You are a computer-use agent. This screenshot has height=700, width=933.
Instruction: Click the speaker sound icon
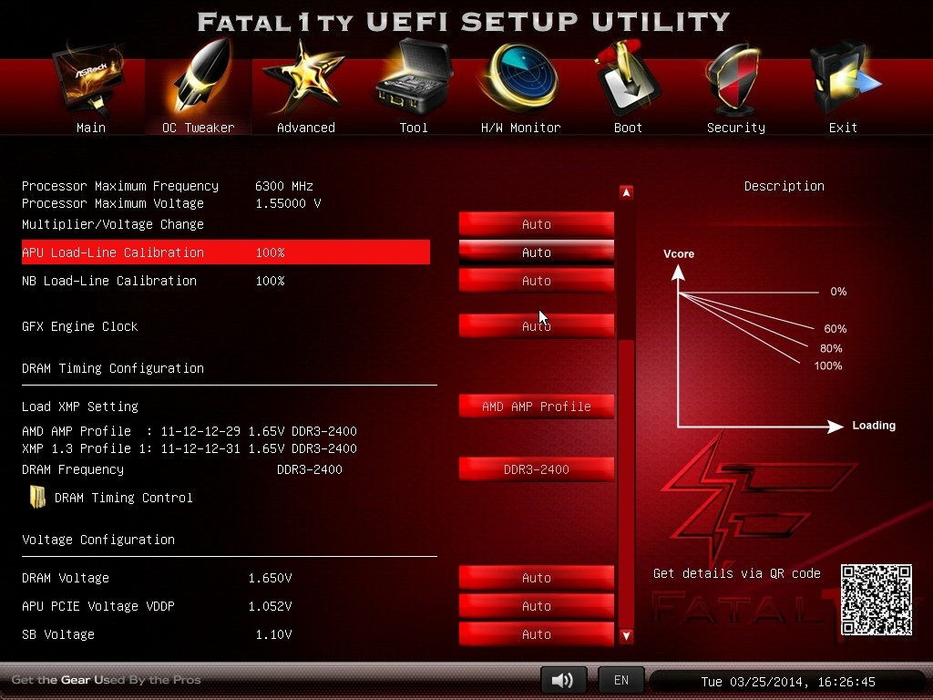563,680
